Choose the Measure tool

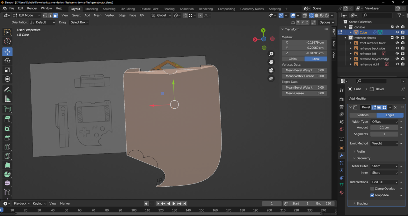pyautogui.click(x=7, y=99)
